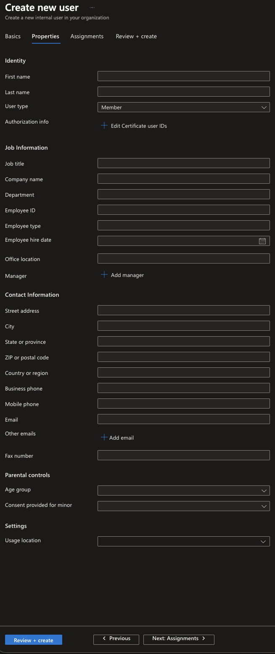Click the plus icon next to Add email
Image resolution: width=275 pixels, height=654 pixels.
click(104, 438)
